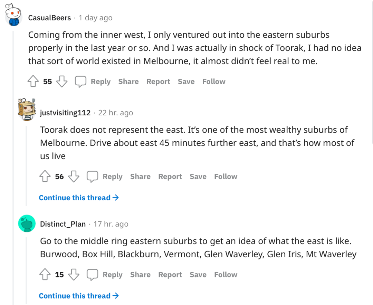
Task: Continue thread under Distinct_Plan's comment
Action: pos(79,296)
